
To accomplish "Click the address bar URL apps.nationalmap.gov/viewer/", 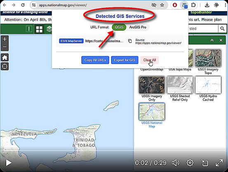I will [63, 5].
